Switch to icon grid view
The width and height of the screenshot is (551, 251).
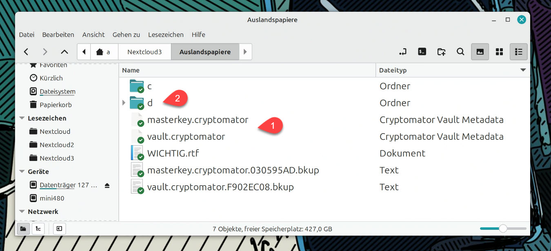click(499, 52)
